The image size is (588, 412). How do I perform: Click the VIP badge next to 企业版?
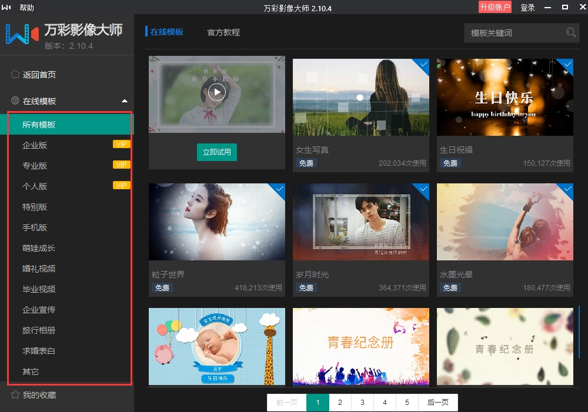(x=121, y=144)
